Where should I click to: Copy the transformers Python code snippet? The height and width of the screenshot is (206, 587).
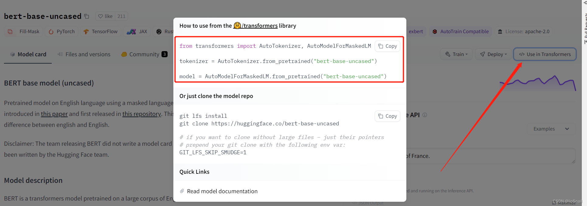tap(387, 46)
